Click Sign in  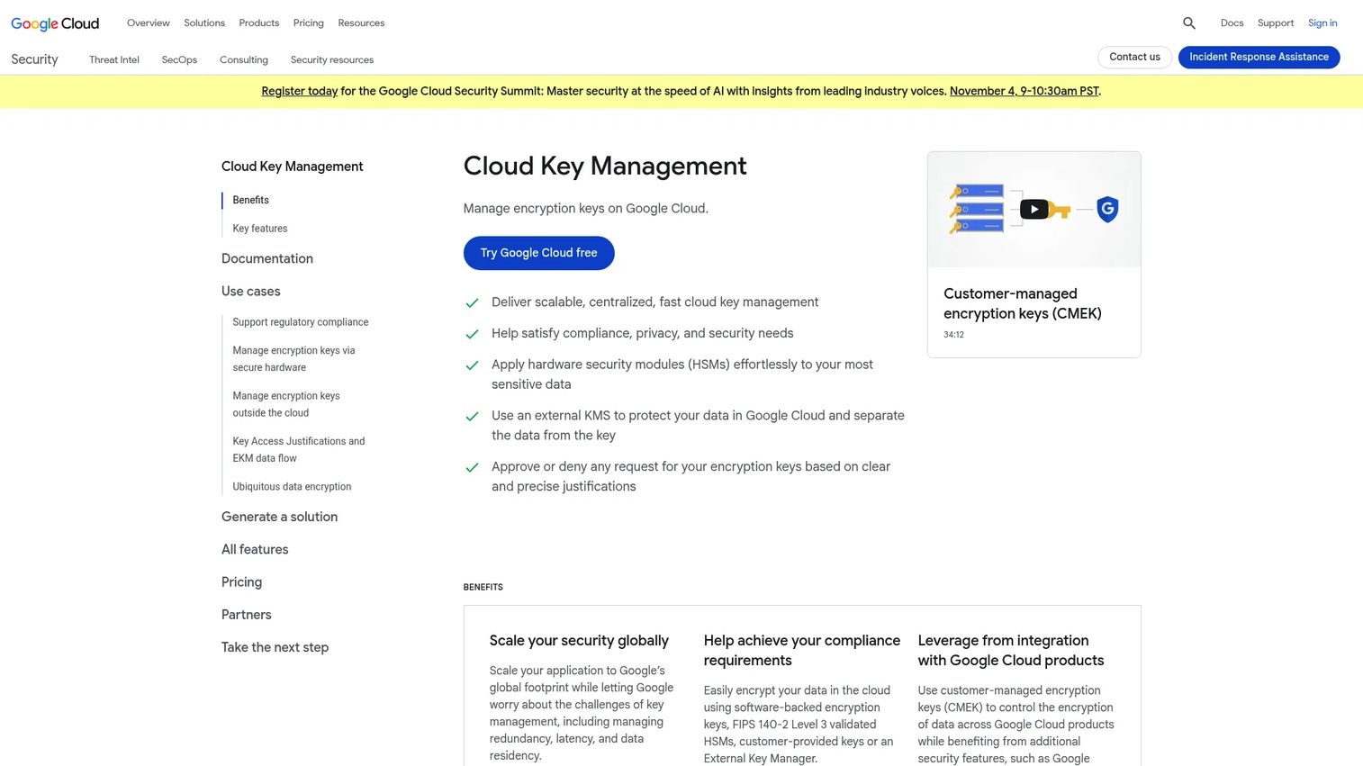[1322, 23]
